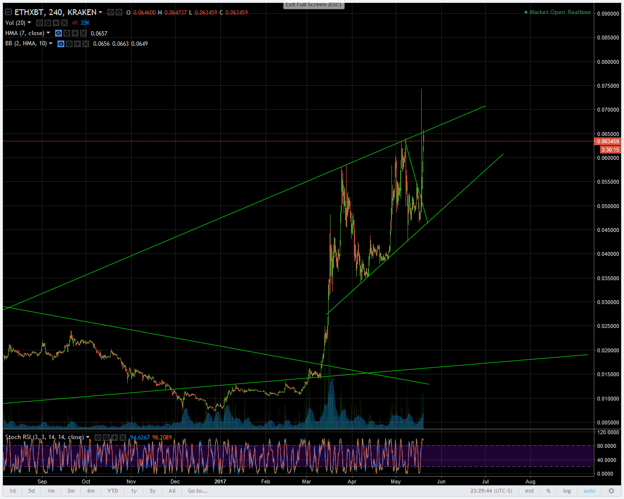Screen dimensions: 624x499
Task: Hide the HMA (7, close) indicator
Action: (x=58, y=33)
